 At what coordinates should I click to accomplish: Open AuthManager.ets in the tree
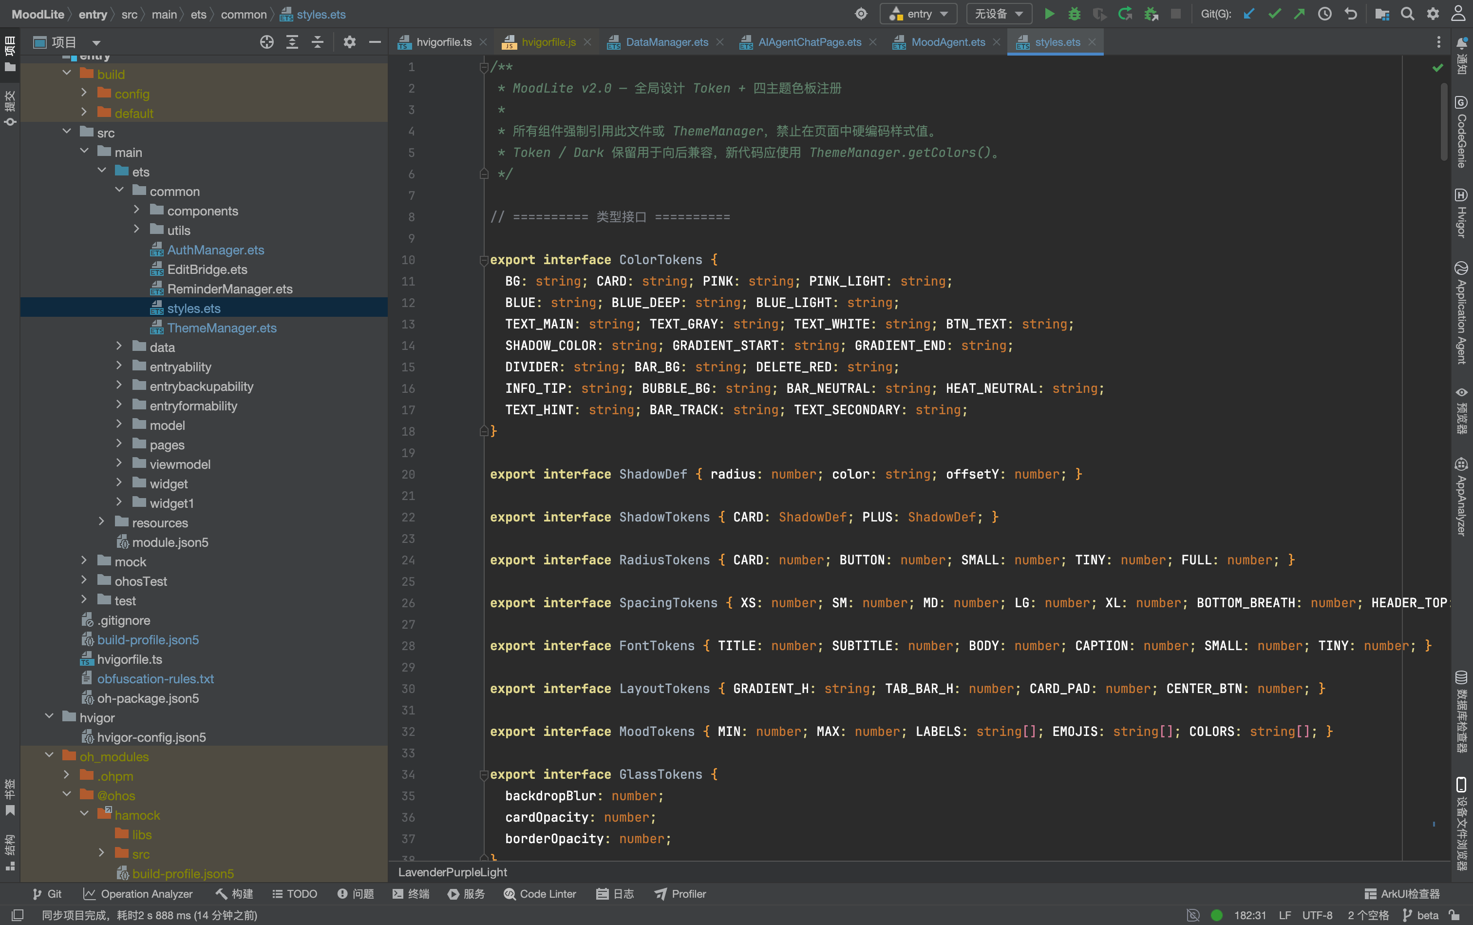215,250
